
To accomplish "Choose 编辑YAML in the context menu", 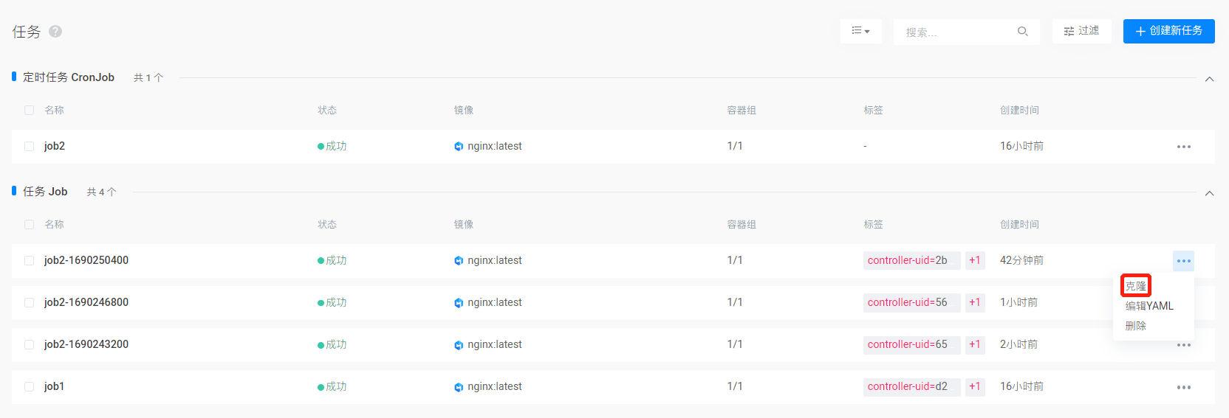I will pos(1148,306).
